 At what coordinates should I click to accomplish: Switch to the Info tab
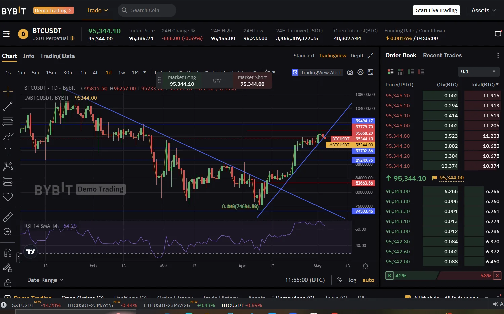(x=29, y=56)
